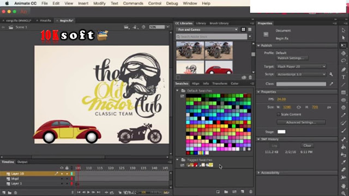The width and height of the screenshot is (349, 196).
Task: Open the Adobe Stock search options dropdown
Action: (250, 36)
